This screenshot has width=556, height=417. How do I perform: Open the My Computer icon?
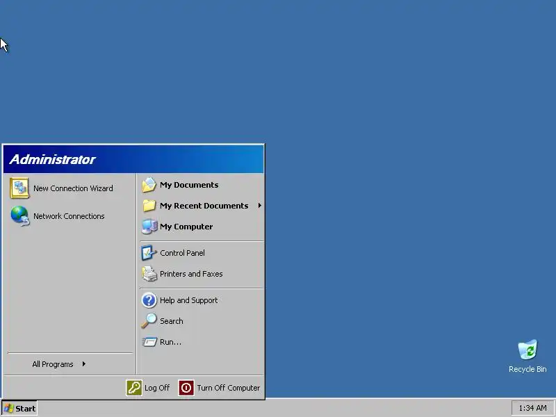149,227
